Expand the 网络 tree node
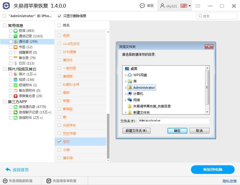240x185 pixels. click(x=126, y=100)
